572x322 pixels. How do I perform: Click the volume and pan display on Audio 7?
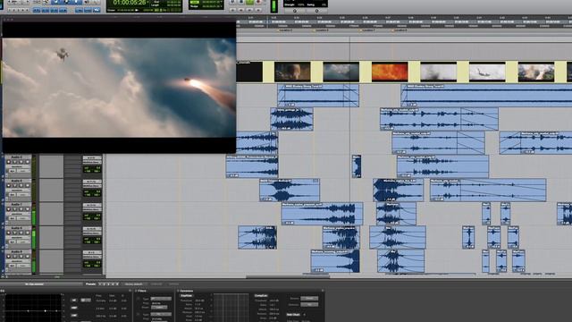(92, 216)
